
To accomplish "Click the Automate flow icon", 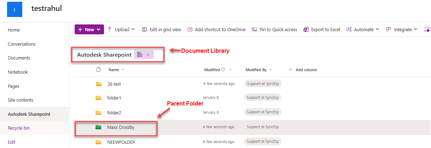I will click(x=349, y=30).
